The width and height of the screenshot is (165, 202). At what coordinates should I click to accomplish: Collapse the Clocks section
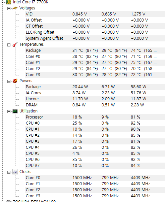[9, 172]
